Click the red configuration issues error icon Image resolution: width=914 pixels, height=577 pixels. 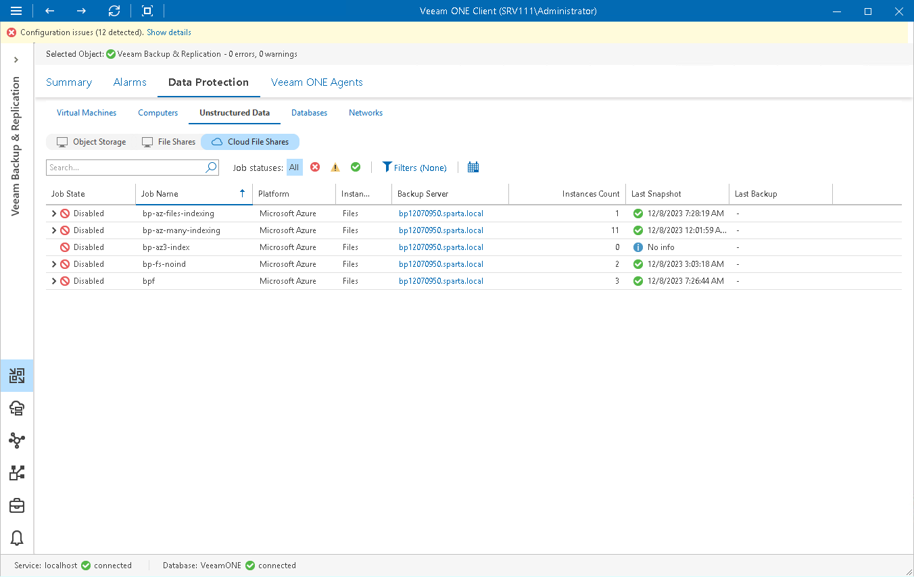(11, 32)
